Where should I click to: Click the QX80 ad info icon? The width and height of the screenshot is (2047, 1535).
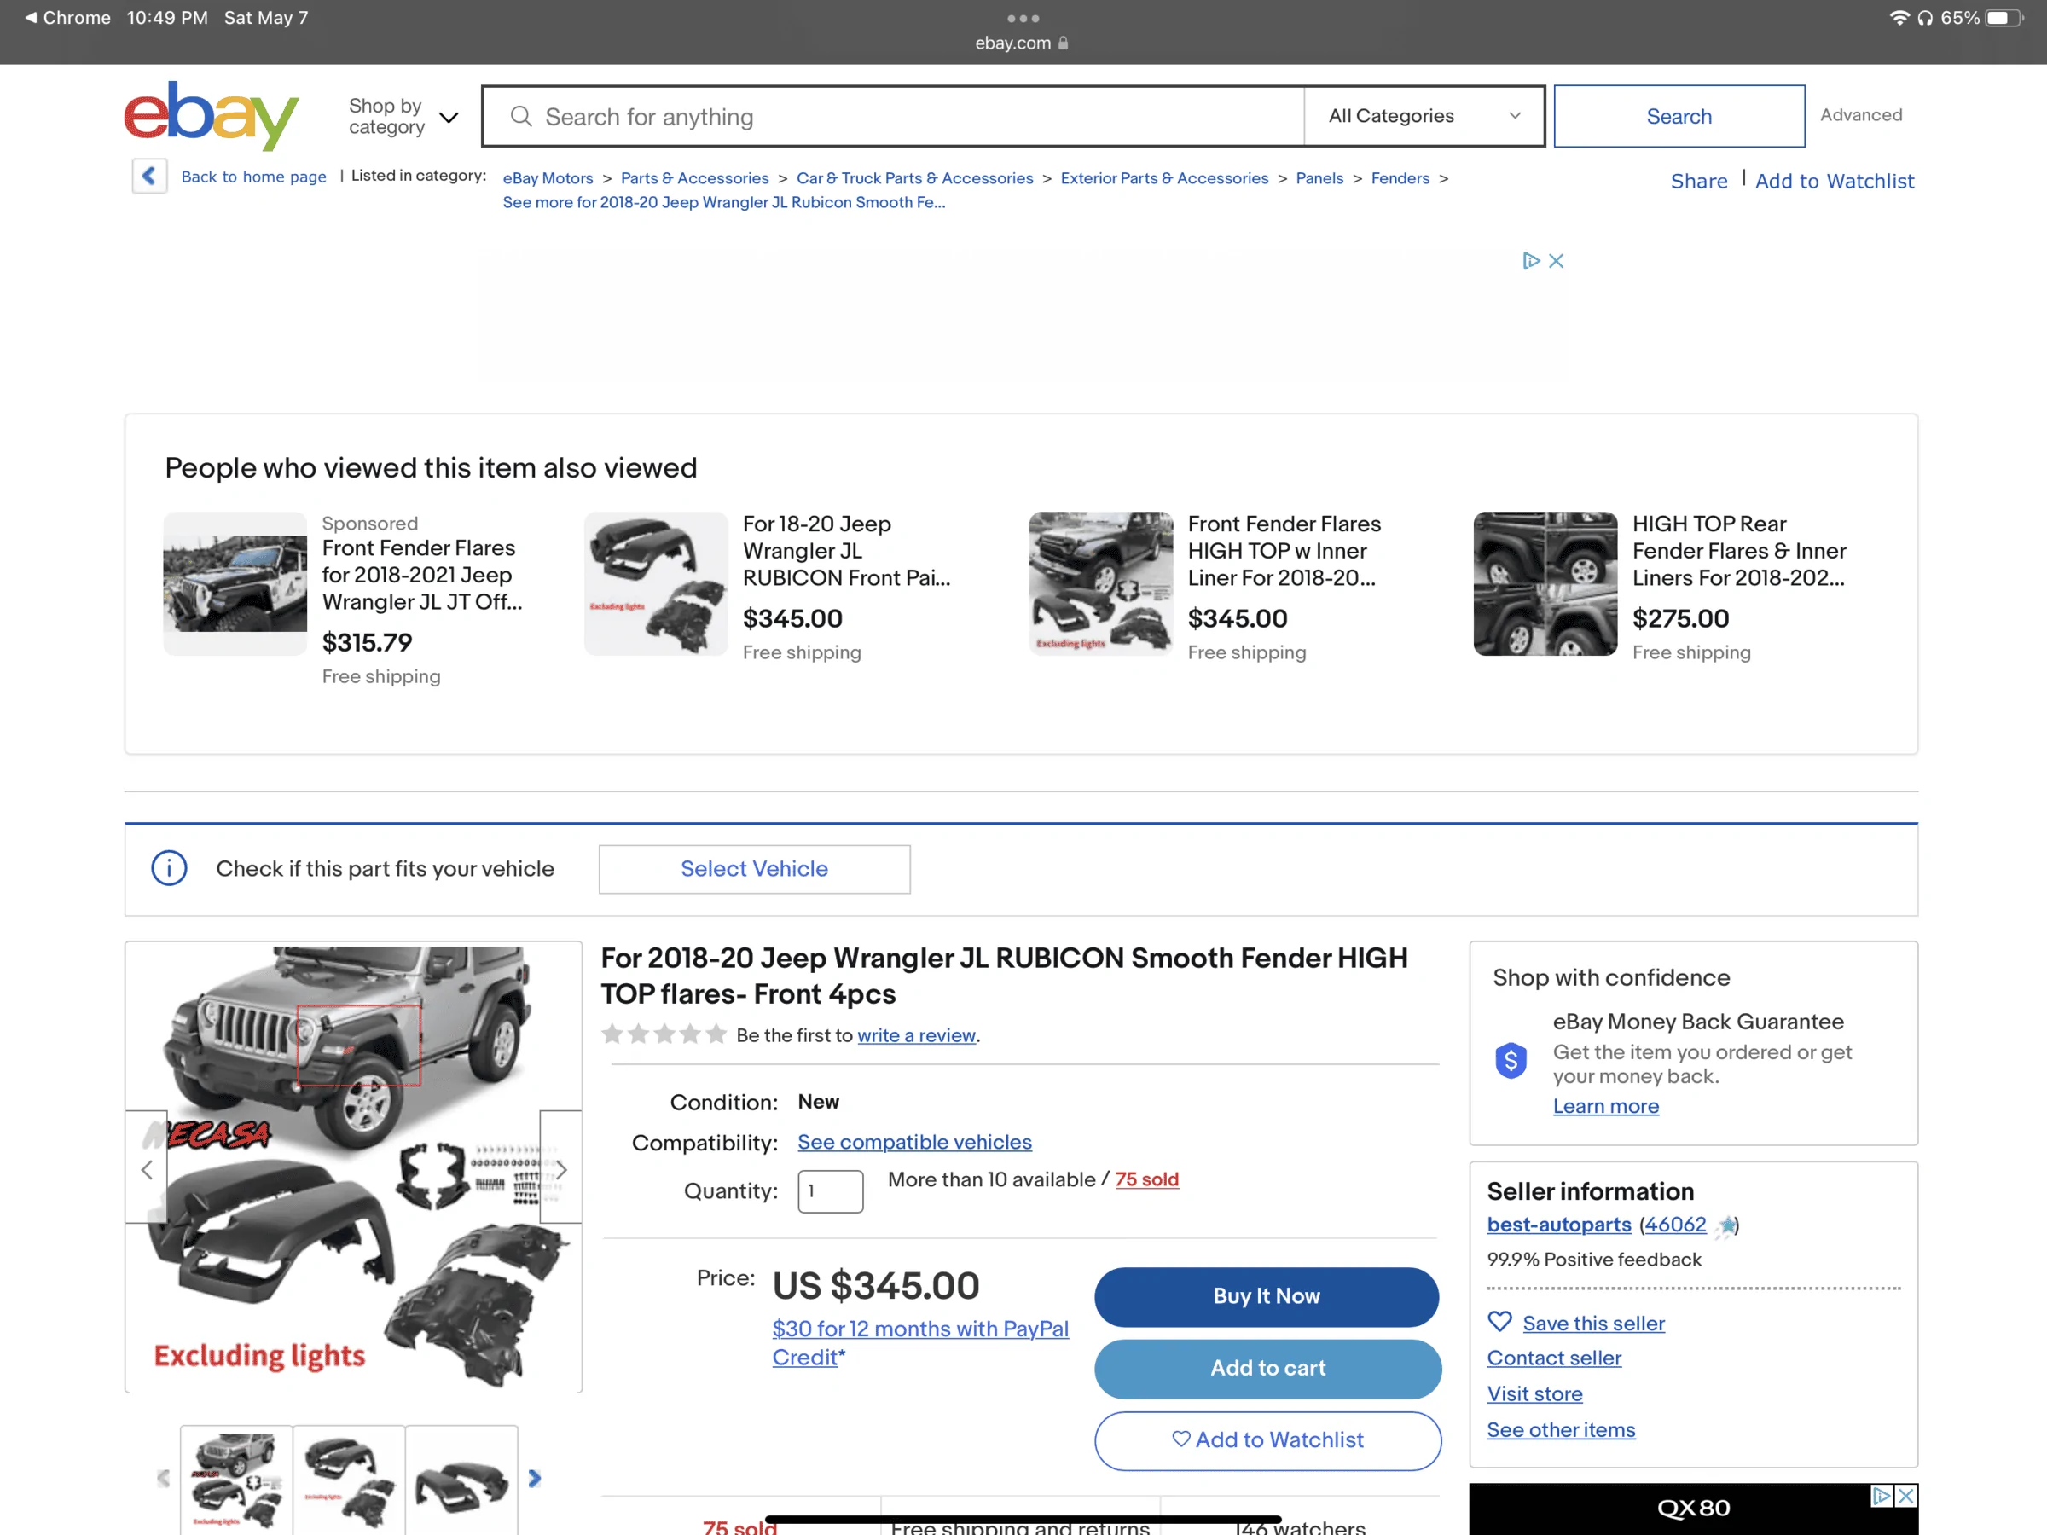pos(1882,1495)
